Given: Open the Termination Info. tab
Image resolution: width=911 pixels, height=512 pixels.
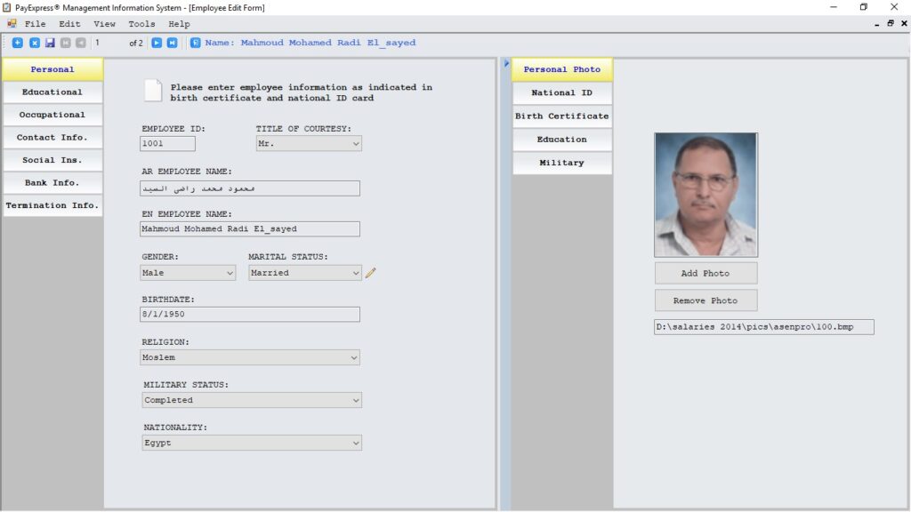Looking at the screenshot, I should point(52,205).
